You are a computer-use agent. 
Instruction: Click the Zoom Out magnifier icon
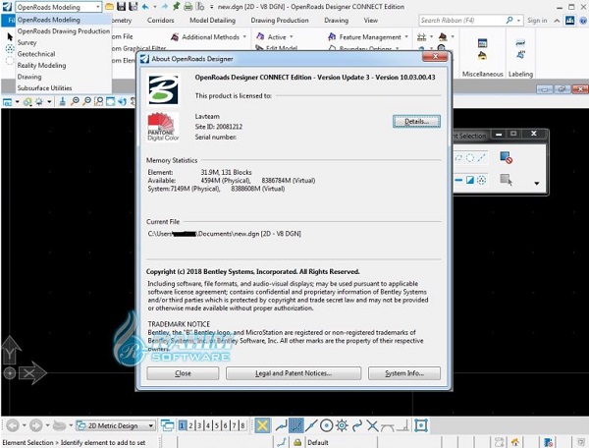click(86, 101)
